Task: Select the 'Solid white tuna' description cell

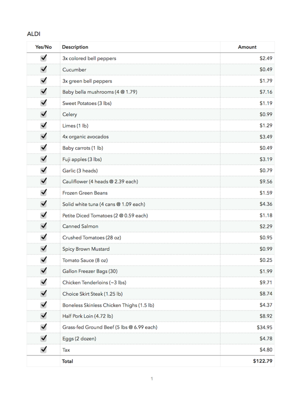Action: tap(140, 204)
